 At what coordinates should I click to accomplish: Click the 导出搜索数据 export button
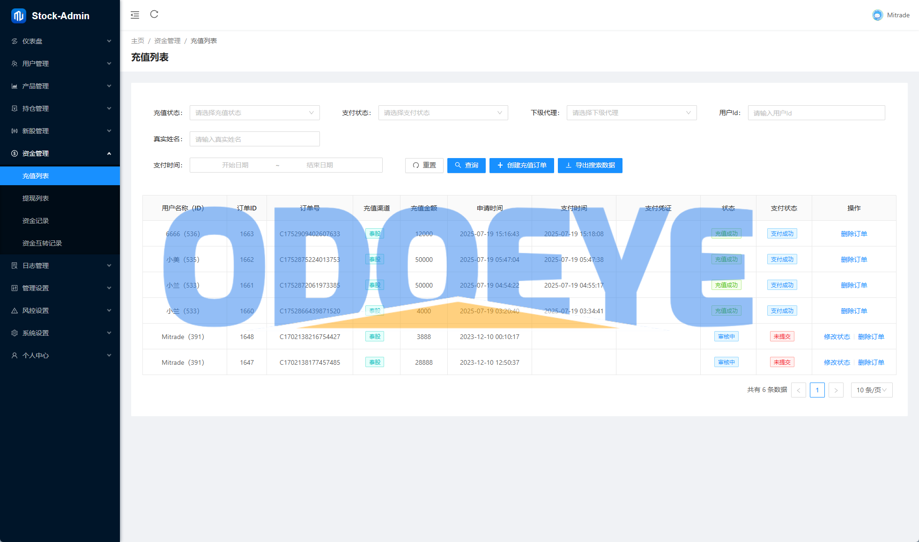[590, 165]
